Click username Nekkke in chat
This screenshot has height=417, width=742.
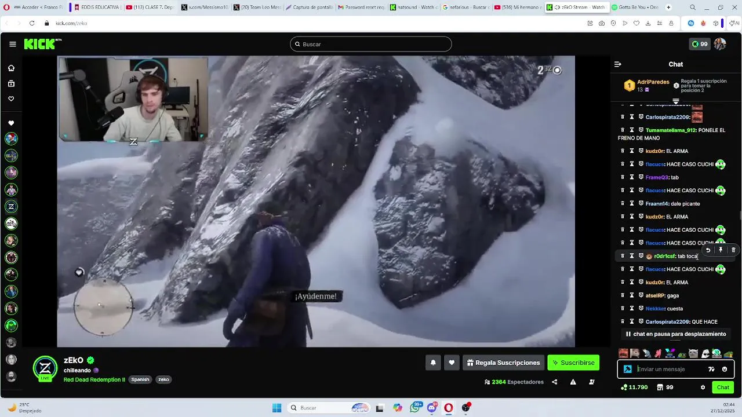click(x=655, y=309)
